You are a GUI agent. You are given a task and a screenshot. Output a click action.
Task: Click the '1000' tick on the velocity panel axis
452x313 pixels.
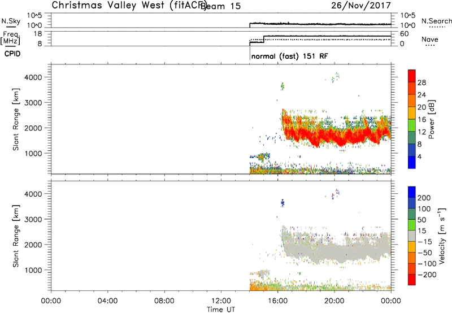click(x=33, y=270)
